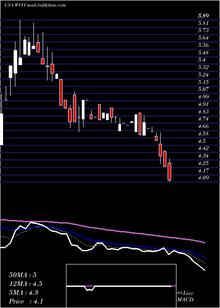Click the 4.25 price axis label
220x308 pixels.
point(203,163)
